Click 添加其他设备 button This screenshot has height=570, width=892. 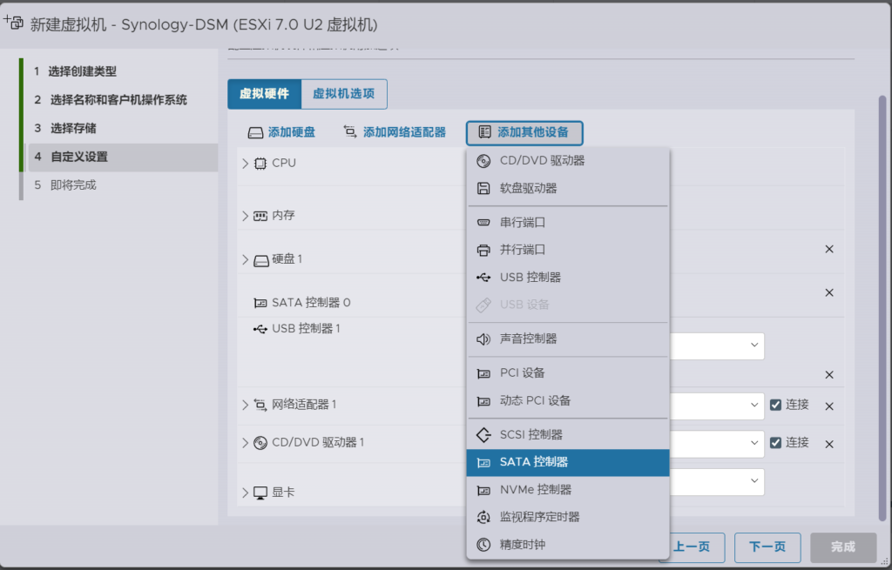524,132
